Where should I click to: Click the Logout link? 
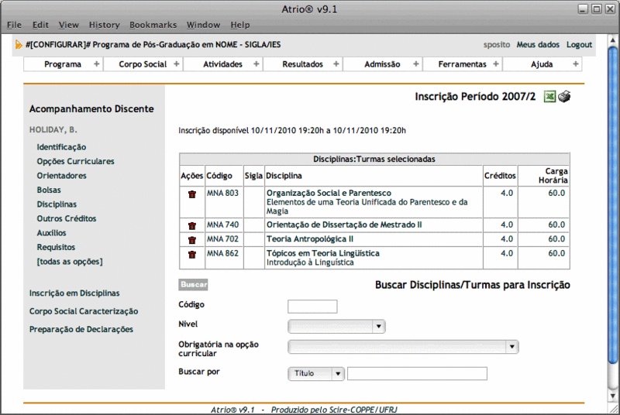click(x=579, y=45)
